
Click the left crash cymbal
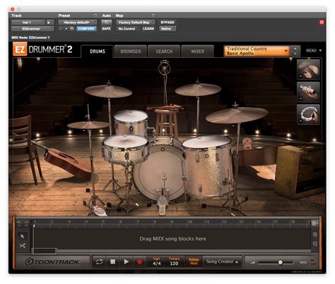[108, 91]
